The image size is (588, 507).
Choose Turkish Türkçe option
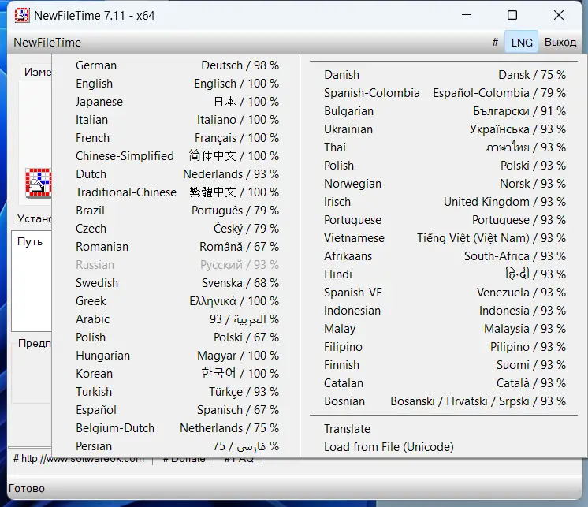(x=177, y=392)
